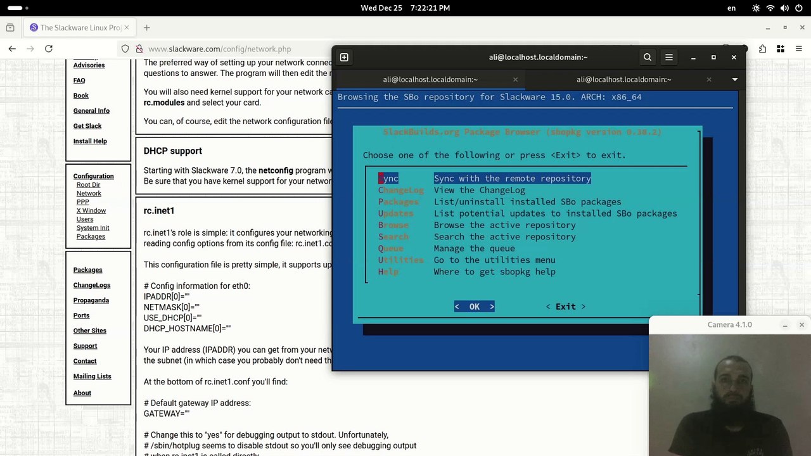The image size is (811, 456).
Task: Select Search the active repository
Action: (x=477, y=237)
